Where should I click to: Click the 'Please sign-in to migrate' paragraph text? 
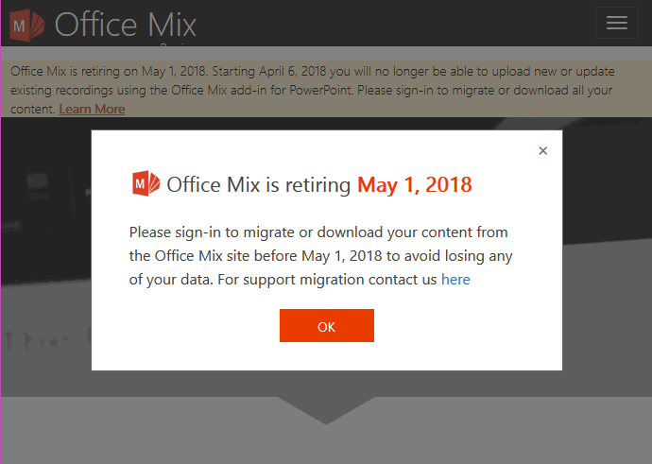tap(320, 256)
